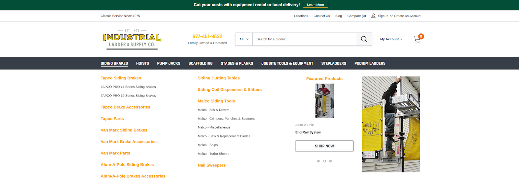
Task: Select the second carousel dot
Action: point(324,161)
